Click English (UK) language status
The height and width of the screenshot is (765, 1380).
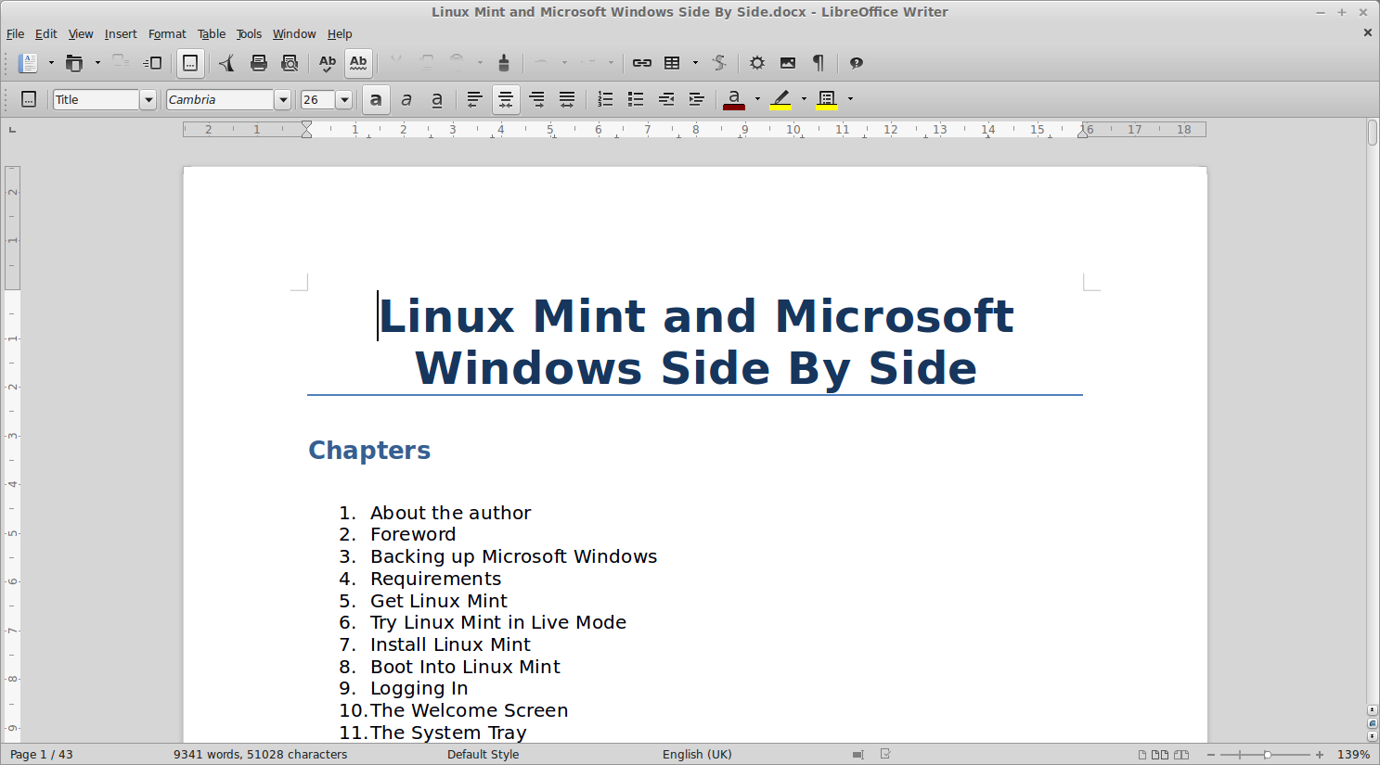pos(697,755)
